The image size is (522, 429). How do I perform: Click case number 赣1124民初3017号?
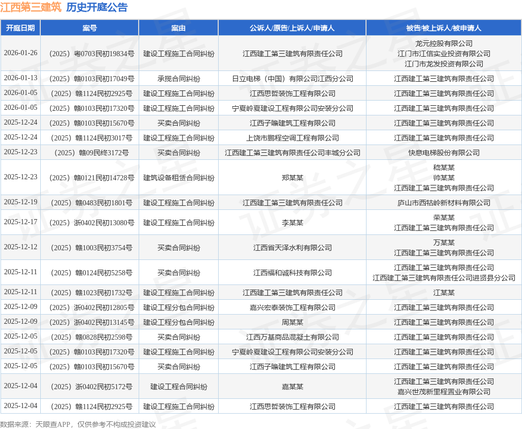click(92, 138)
